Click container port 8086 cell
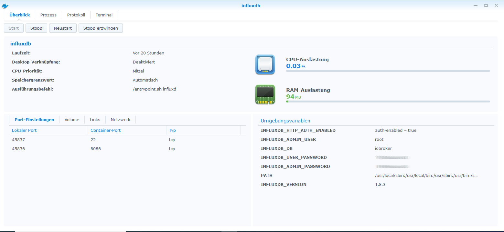Screen dimensions: 504x232 [x=96, y=149]
